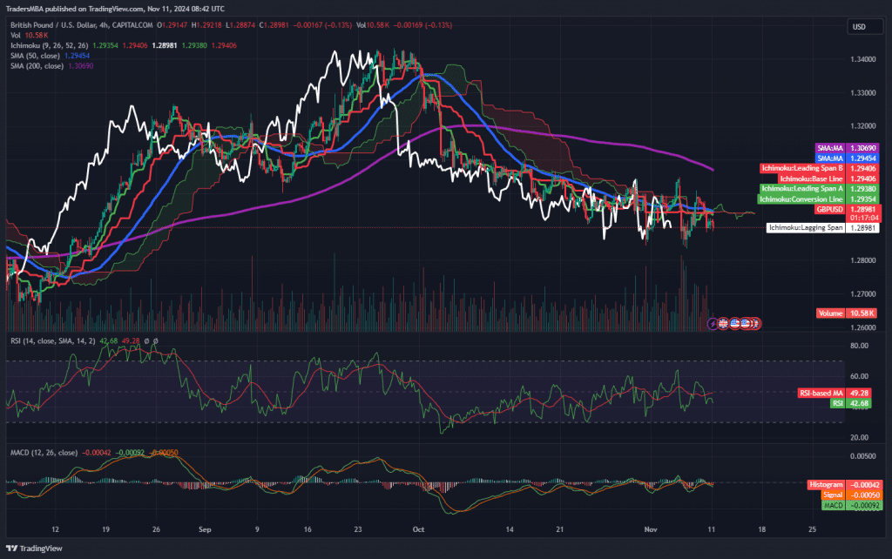Click the Ichimoku (9, 26, 52, 26) legend
The width and height of the screenshot is (892, 559).
tap(49, 44)
